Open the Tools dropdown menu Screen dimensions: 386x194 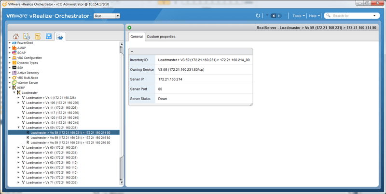[x=299, y=16]
